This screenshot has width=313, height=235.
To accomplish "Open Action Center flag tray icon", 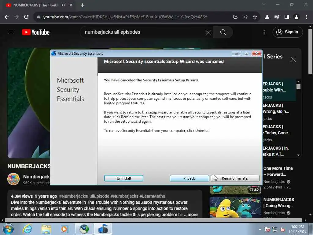I will point(267,229).
